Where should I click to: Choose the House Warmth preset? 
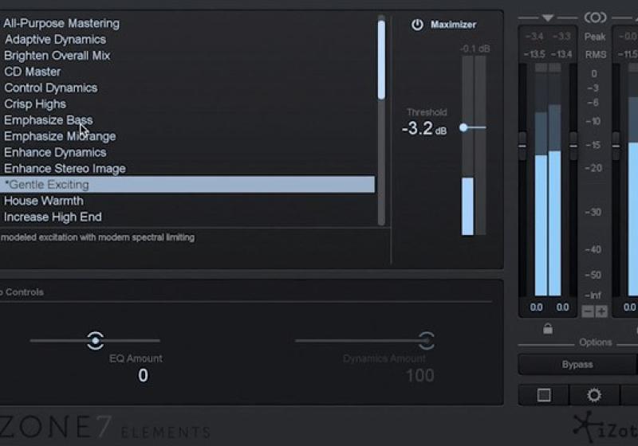44,201
